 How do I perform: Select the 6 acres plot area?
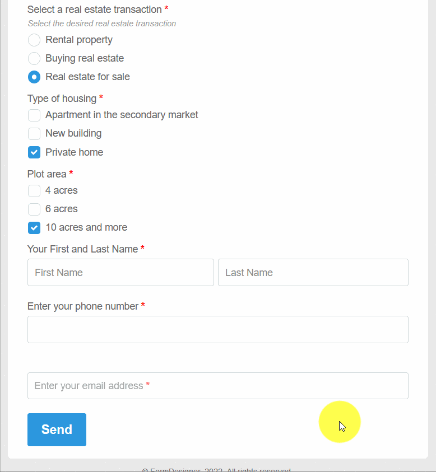coord(34,209)
